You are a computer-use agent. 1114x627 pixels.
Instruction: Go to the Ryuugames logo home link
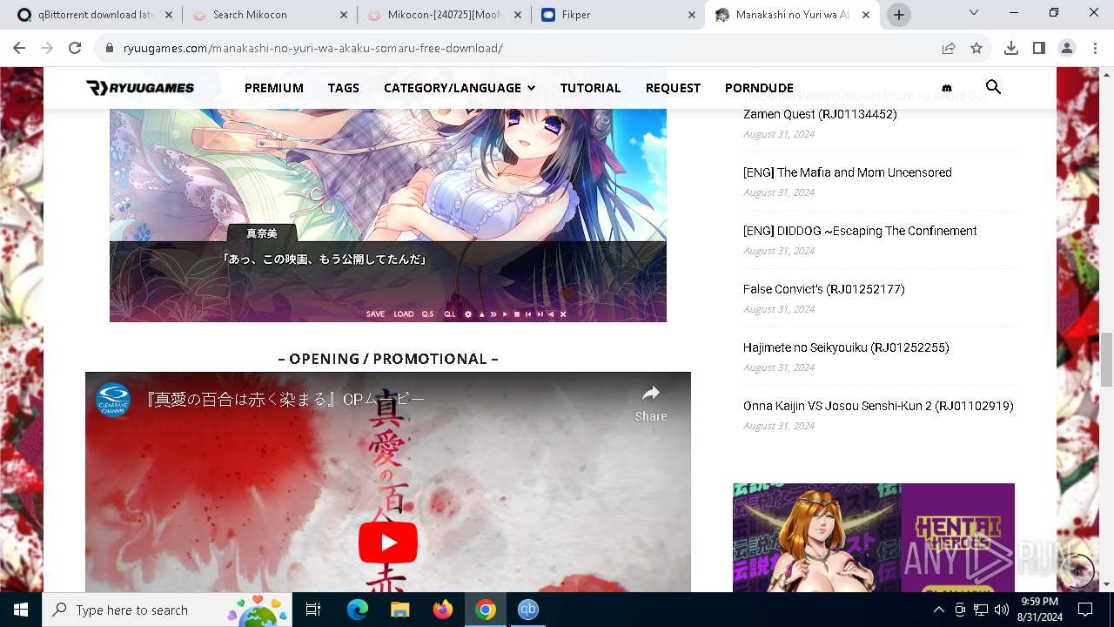point(140,88)
